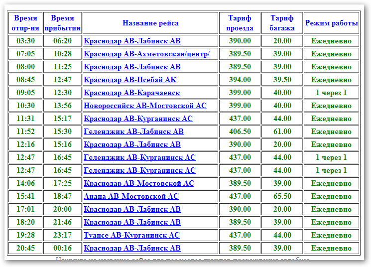The width and height of the screenshot is (371, 267).
Task: Open the Геленджик АВ-Лабинск АВ route link
Action: pyautogui.click(x=133, y=132)
